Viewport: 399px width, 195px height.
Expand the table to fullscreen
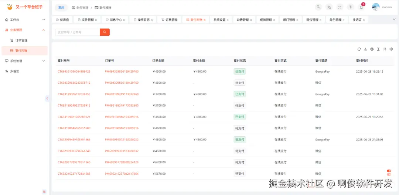[385, 49]
